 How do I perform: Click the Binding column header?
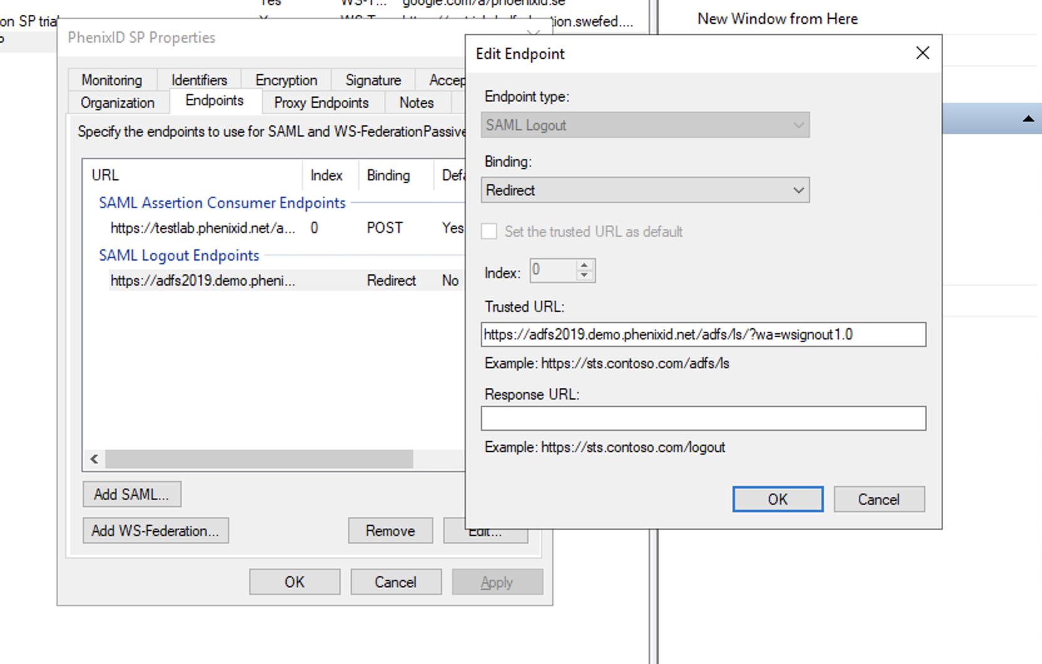click(396, 175)
